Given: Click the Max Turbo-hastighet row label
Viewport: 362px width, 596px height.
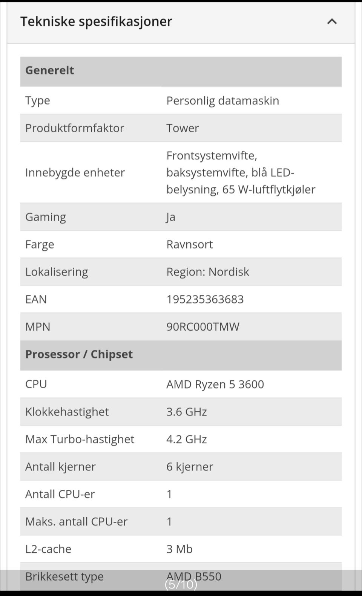Looking at the screenshot, I should coord(80,439).
